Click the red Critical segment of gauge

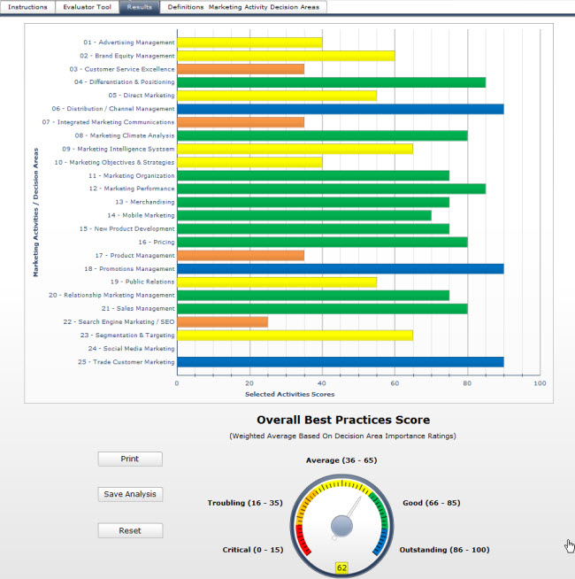(302, 540)
